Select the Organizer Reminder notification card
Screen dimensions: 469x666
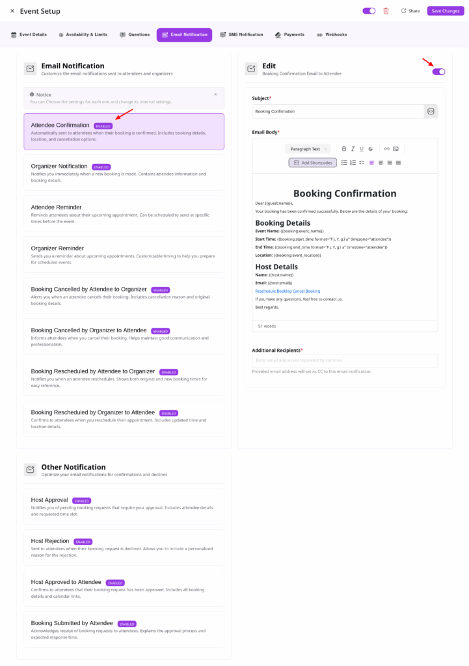point(124,253)
